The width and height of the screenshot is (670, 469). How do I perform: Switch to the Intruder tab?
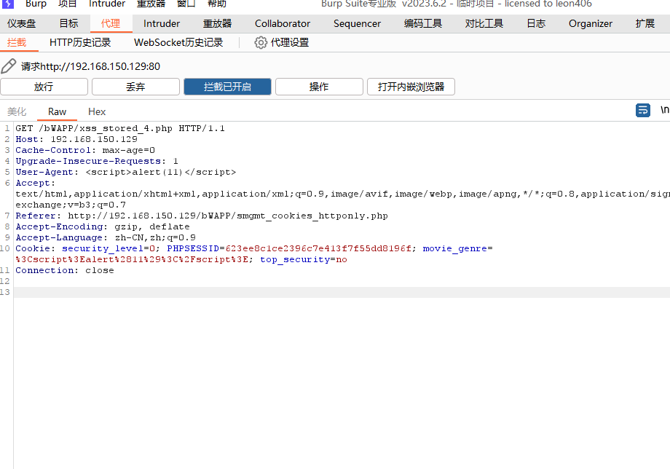(x=162, y=23)
